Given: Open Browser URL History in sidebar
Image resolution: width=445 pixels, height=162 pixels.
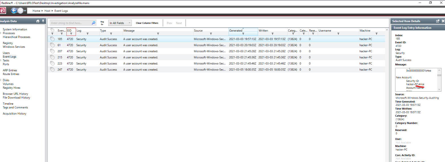Looking at the screenshot, I should coord(15,94).
